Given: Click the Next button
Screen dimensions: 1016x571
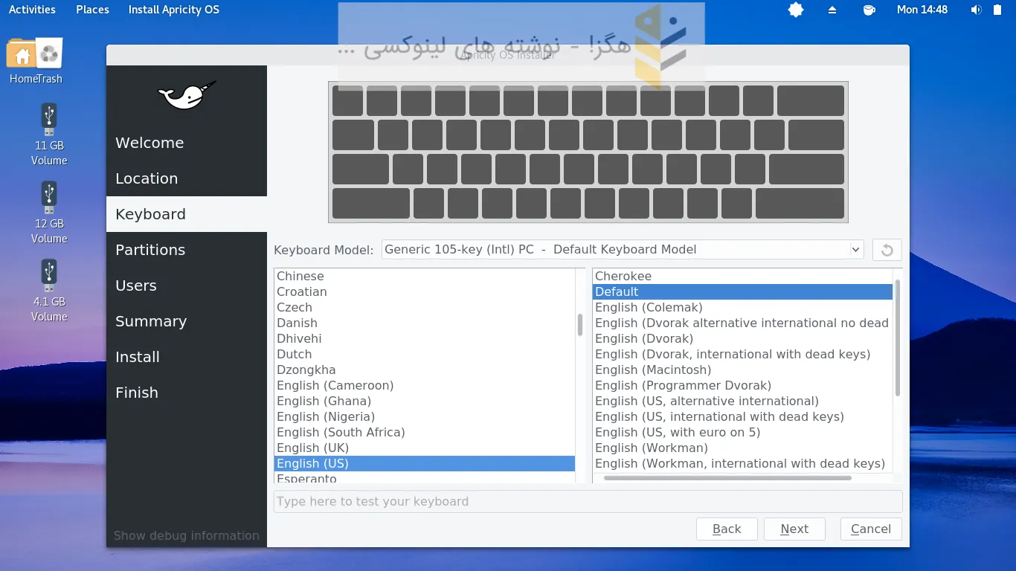Looking at the screenshot, I should (794, 529).
